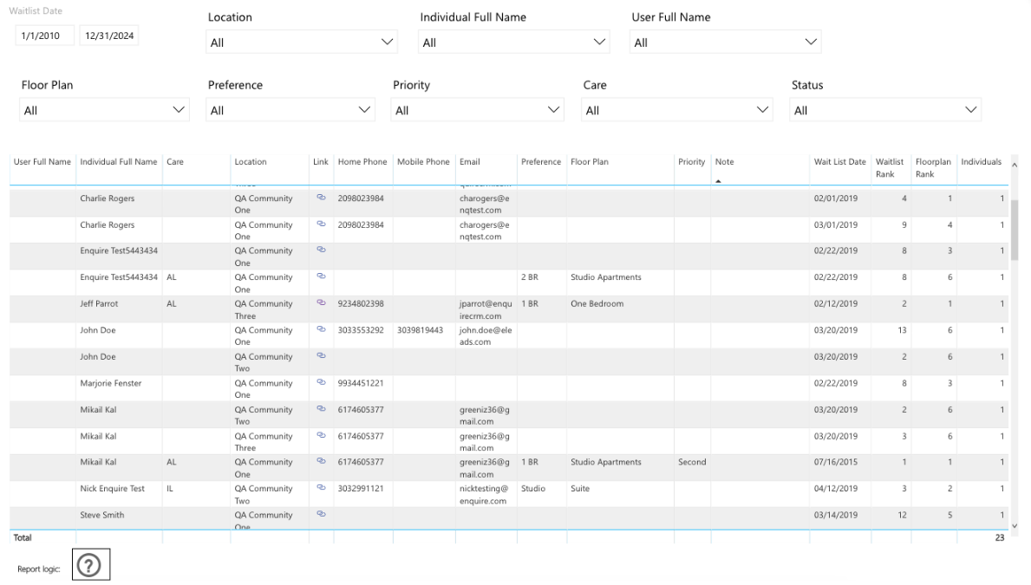This screenshot has height=585, width=1031.
Task: Expand the Individual Full Name dropdown
Action: (514, 42)
